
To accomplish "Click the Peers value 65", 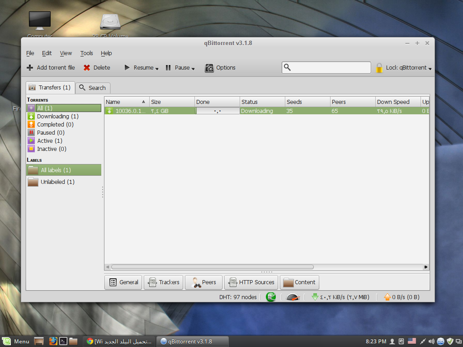I will (335, 111).
